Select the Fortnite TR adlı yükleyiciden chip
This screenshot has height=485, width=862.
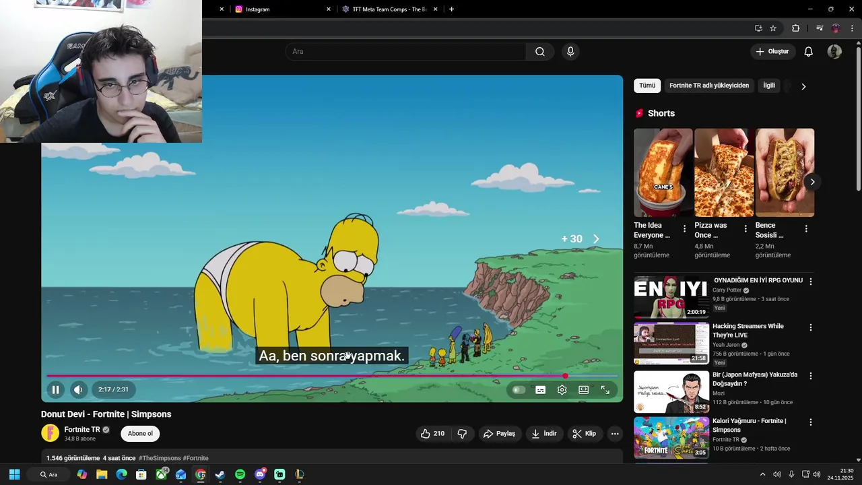pos(709,86)
